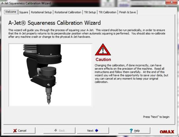The width and height of the screenshot is (179, 137).
Task: Click the Back button
Action: 59,130
